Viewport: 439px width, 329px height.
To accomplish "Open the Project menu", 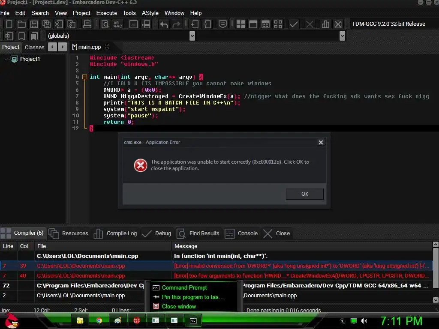I will click(x=81, y=13).
